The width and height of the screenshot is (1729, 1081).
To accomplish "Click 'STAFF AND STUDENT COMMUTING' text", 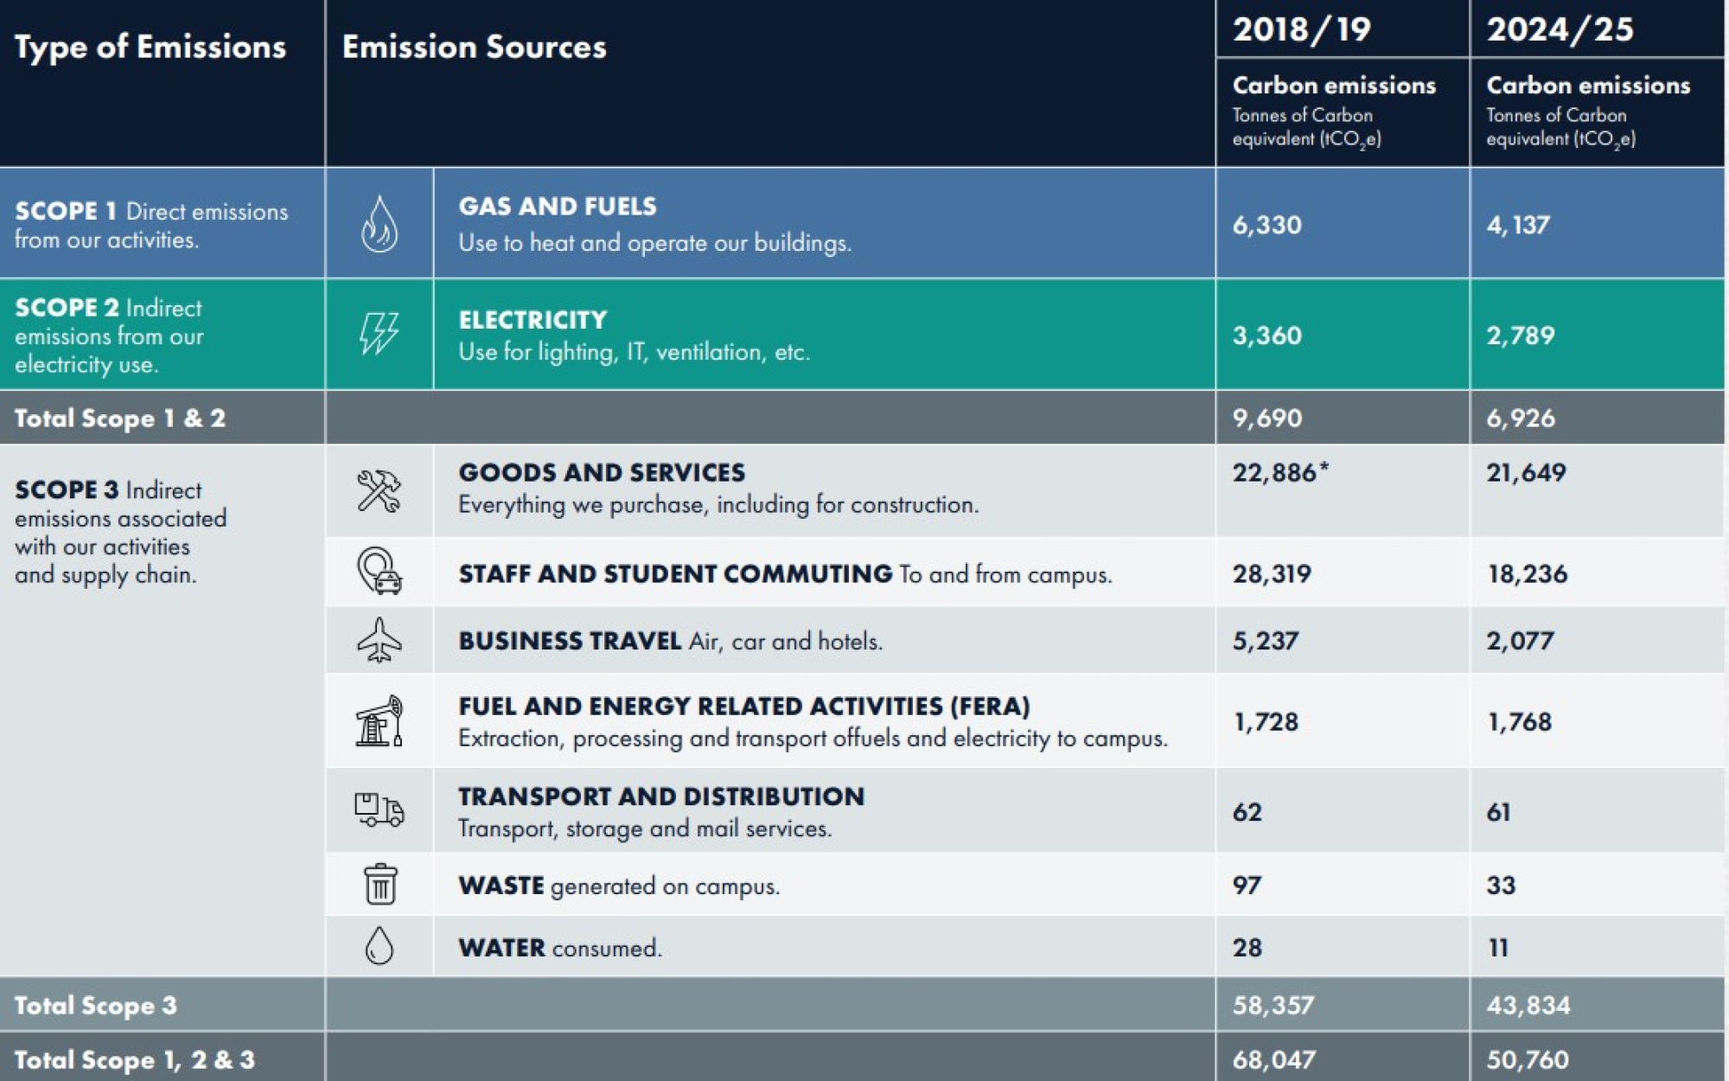I will click(x=675, y=573).
